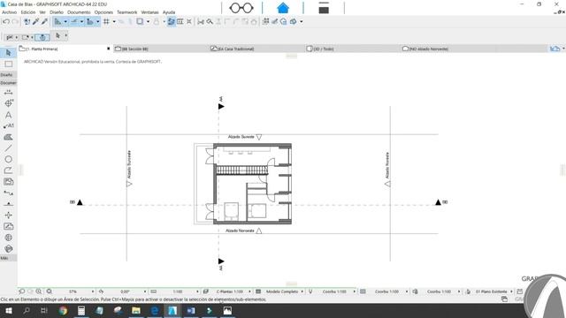Select the Arrow tool in toolbox
This screenshot has width=566, height=318.
coord(8,53)
